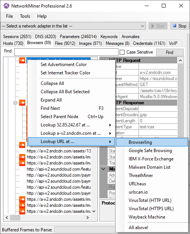Click down arrow of tree vertical scrollbar
The height and width of the screenshot is (234, 190).
coord(94,211)
